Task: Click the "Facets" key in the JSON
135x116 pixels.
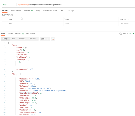Action: (x=19, y=48)
